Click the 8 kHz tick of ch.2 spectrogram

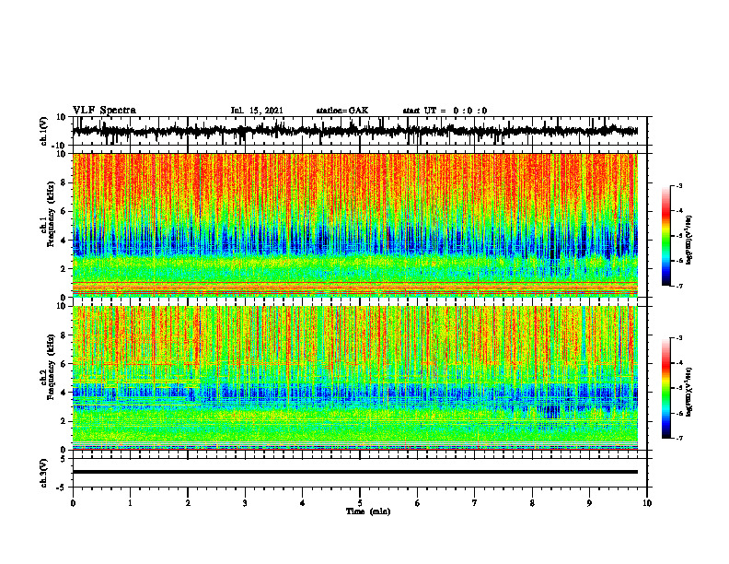coord(64,335)
